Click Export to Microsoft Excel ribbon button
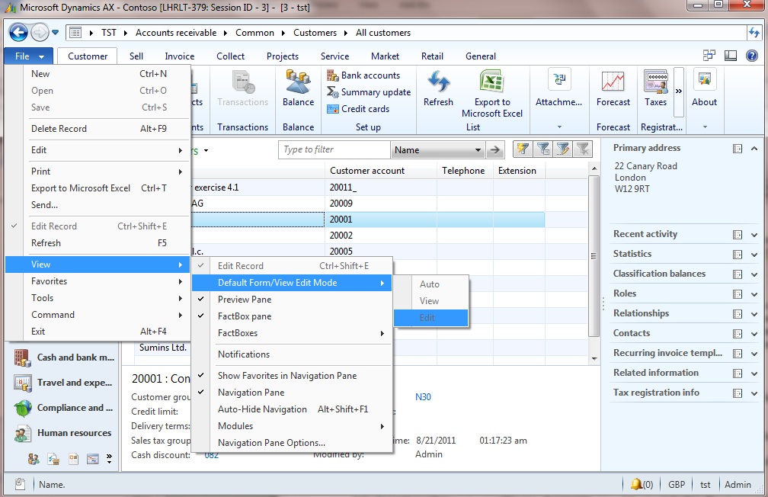Image resolution: width=768 pixels, height=497 pixels. tap(492, 94)
